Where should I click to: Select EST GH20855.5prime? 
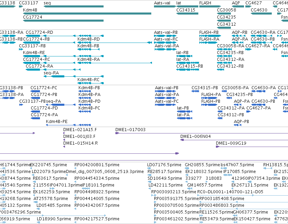pos(186,168)
